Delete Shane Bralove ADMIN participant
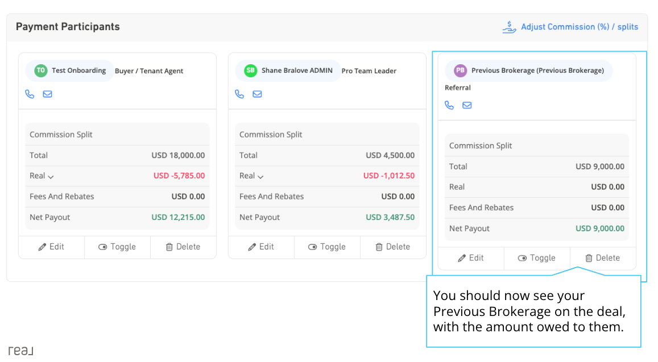 393,247
